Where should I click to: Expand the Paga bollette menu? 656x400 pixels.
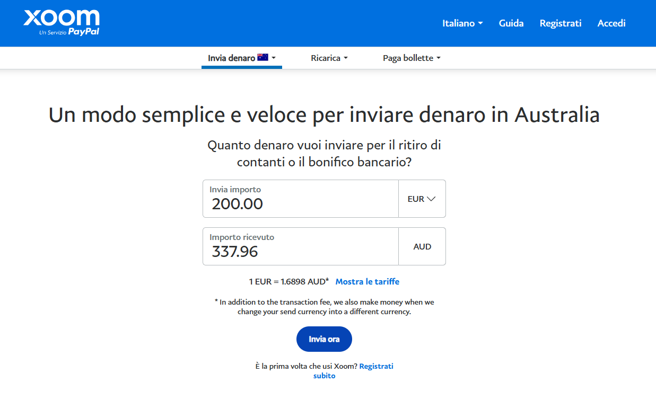click(x=411, y=58)
